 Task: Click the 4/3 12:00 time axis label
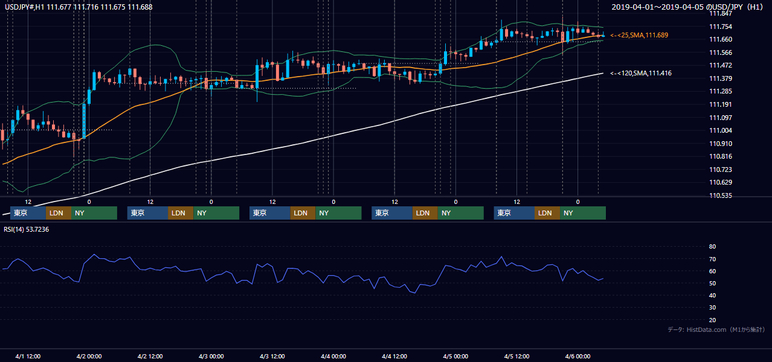272,356
